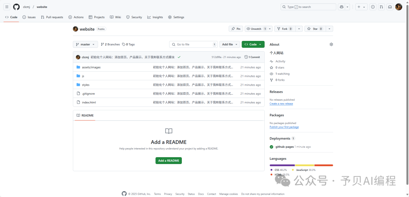Fork the website repository
This screenshot has height=197, width=409.
286,29
